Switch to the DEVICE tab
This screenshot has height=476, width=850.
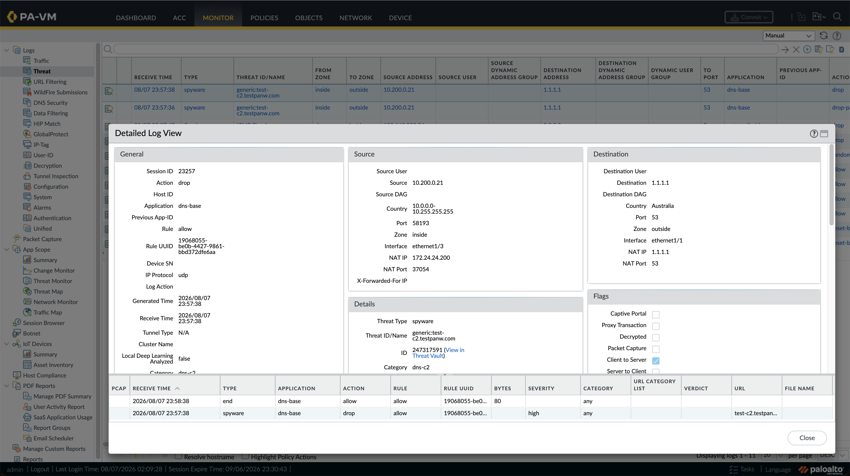tap(400, 18)
